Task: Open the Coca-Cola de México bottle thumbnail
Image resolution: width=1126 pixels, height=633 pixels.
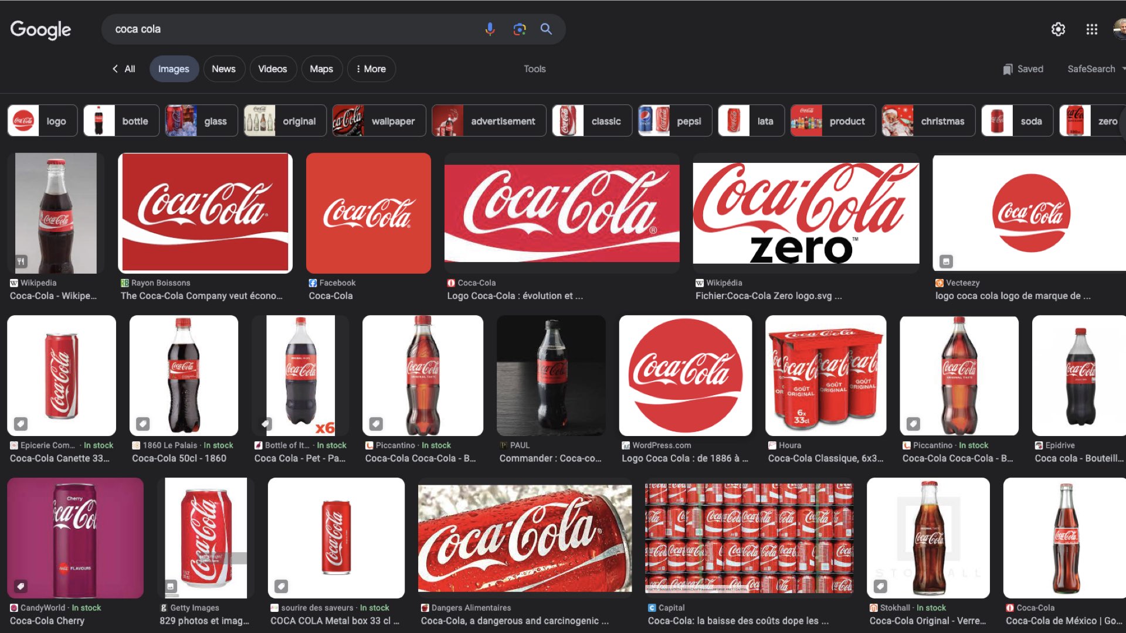Action: click(x=1064, y=538)
